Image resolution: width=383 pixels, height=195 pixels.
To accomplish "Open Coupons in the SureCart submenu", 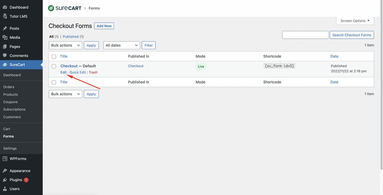I will (10, 102).
